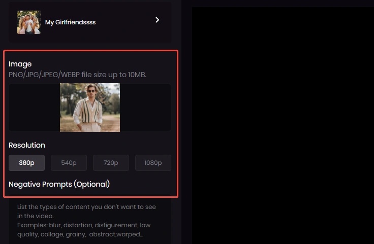Click empty upload area right of the photo

point(145,108)
